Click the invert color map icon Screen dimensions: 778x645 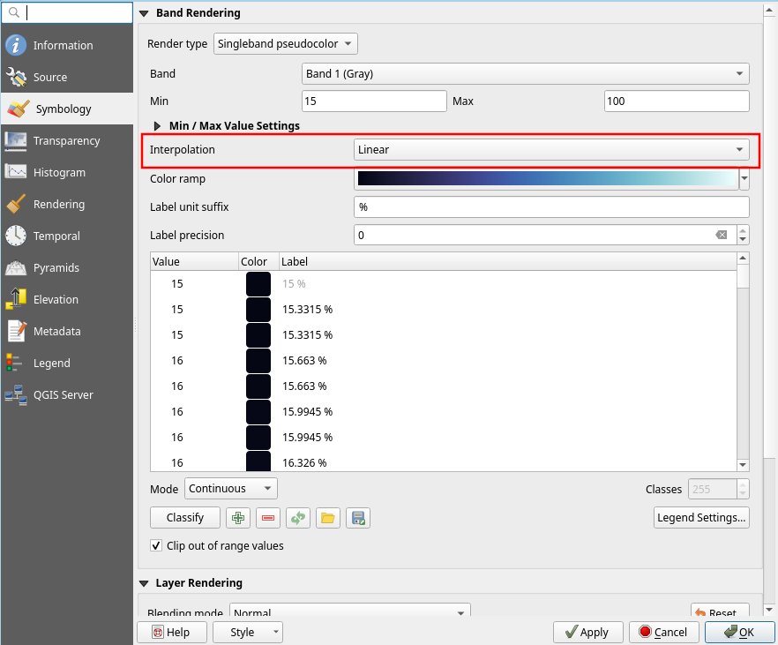tap(298, 518)
